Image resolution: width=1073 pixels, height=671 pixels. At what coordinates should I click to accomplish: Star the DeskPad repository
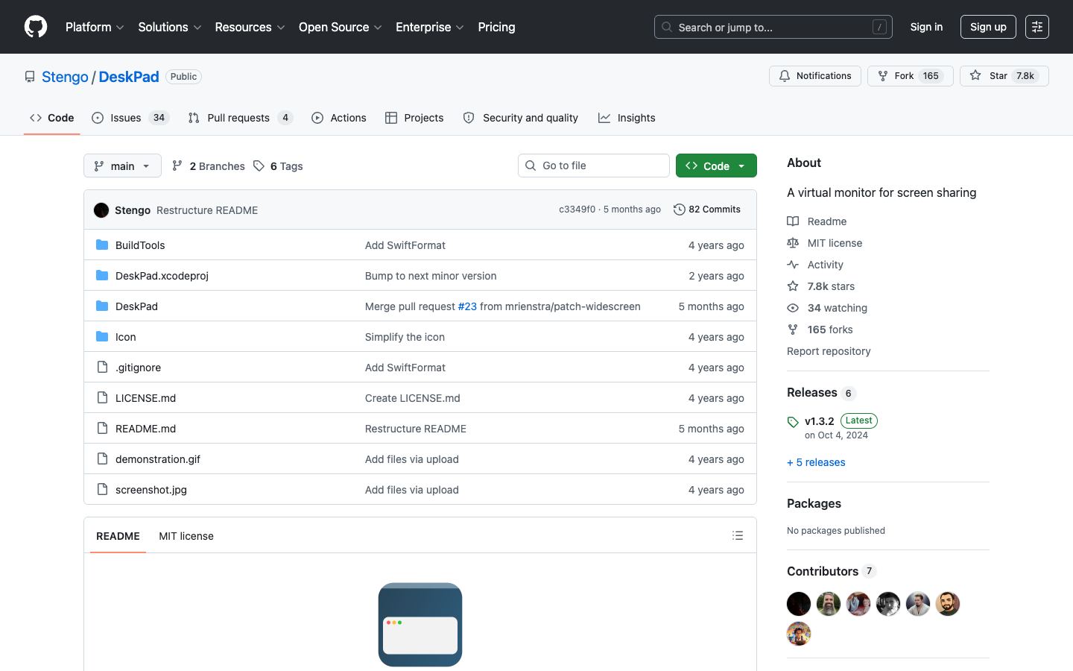click(1004, 76)
